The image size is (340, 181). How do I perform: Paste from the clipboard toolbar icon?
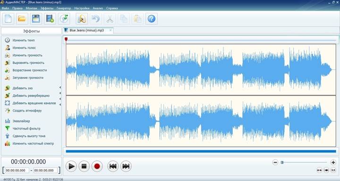tap(137, 18)
